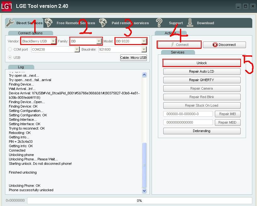
Task: Click log line 'Finding Device: OK'
Action: 23,106
